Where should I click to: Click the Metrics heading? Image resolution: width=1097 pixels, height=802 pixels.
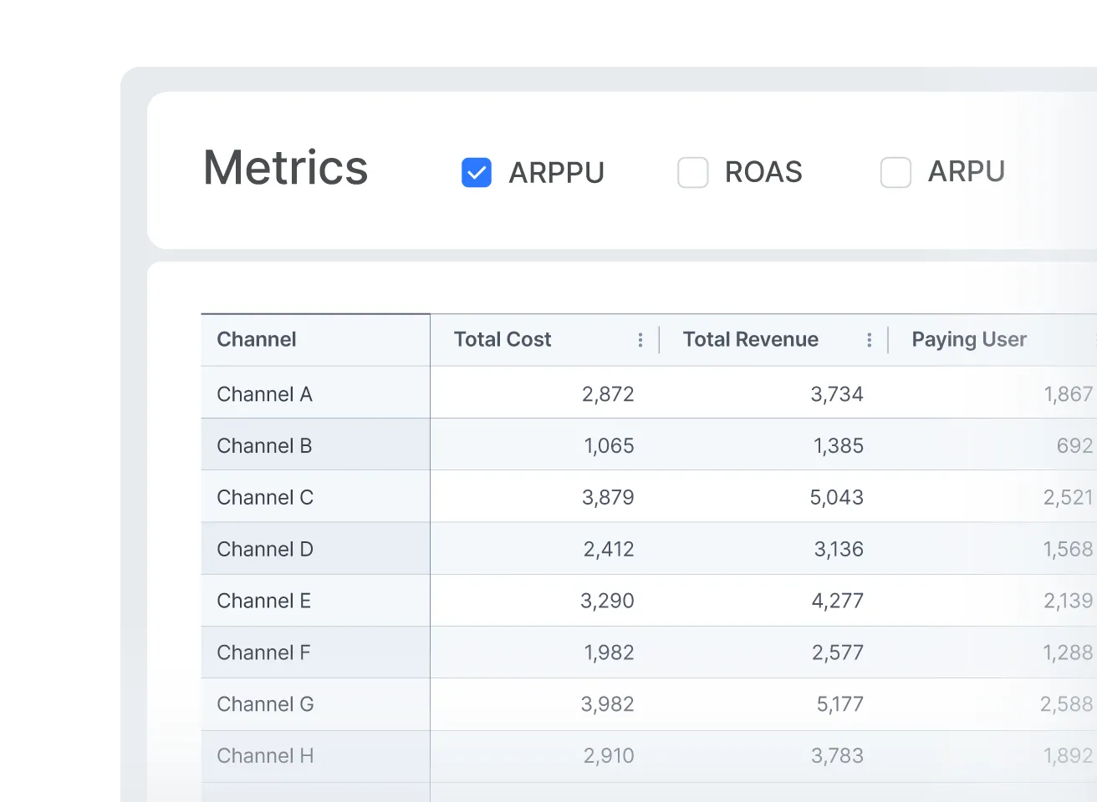(285, 169)
